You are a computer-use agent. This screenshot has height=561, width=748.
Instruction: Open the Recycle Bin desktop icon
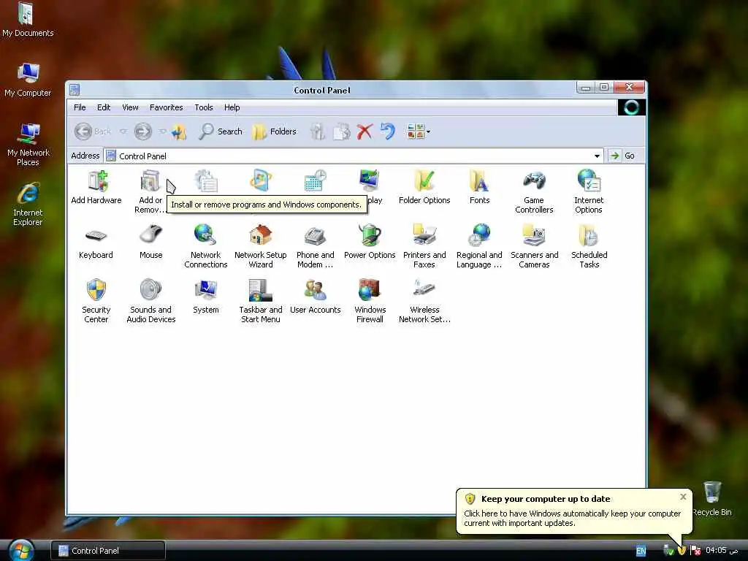coord(711,498)
